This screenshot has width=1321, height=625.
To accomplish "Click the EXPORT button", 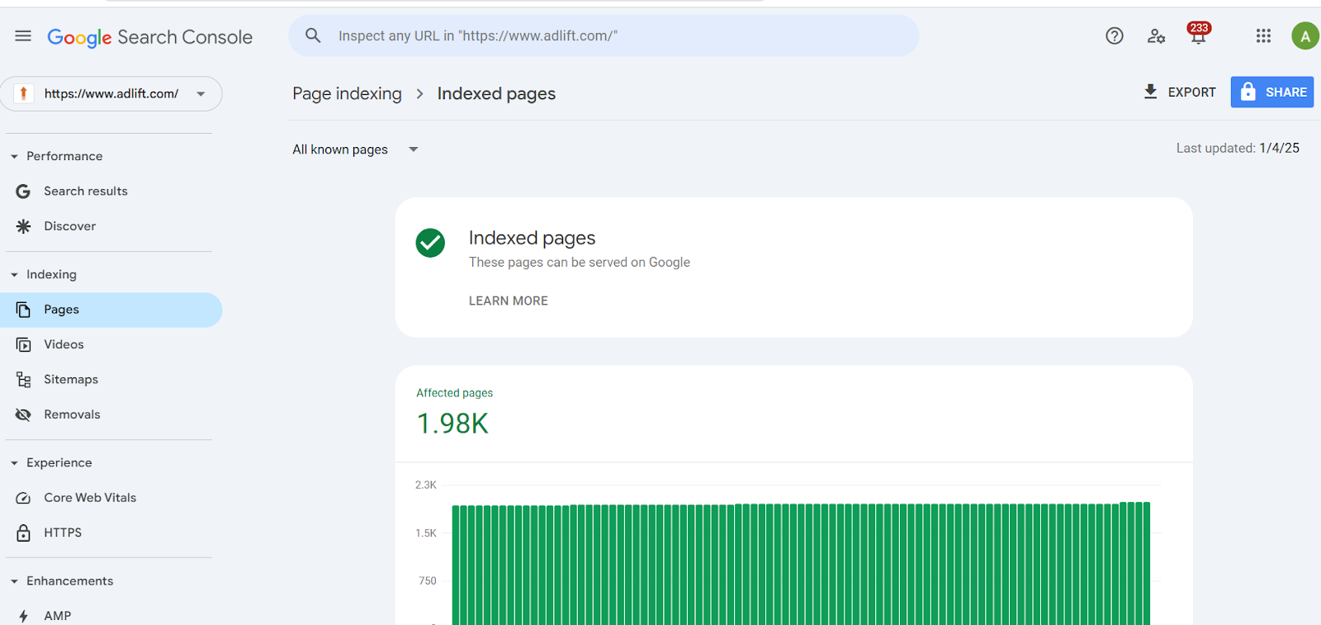I will (x=1179, y=92).
